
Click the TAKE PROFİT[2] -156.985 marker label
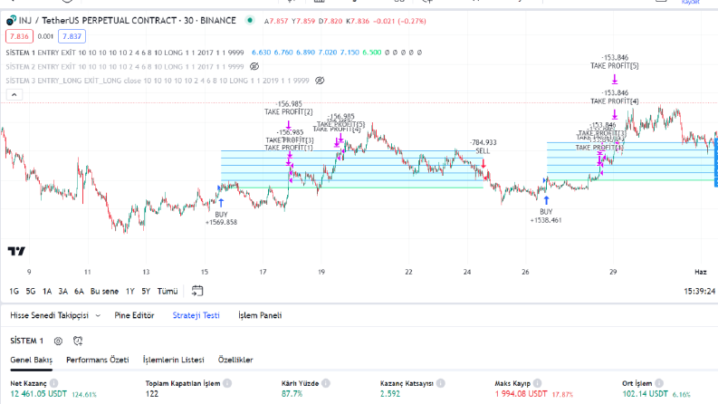point(289,108)
